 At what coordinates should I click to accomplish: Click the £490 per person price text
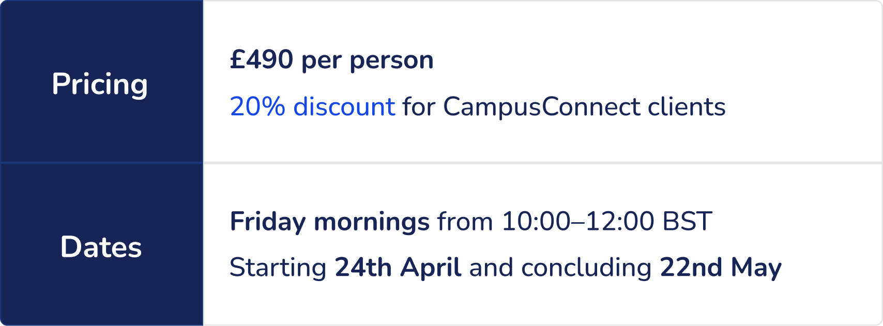point(331,60)
